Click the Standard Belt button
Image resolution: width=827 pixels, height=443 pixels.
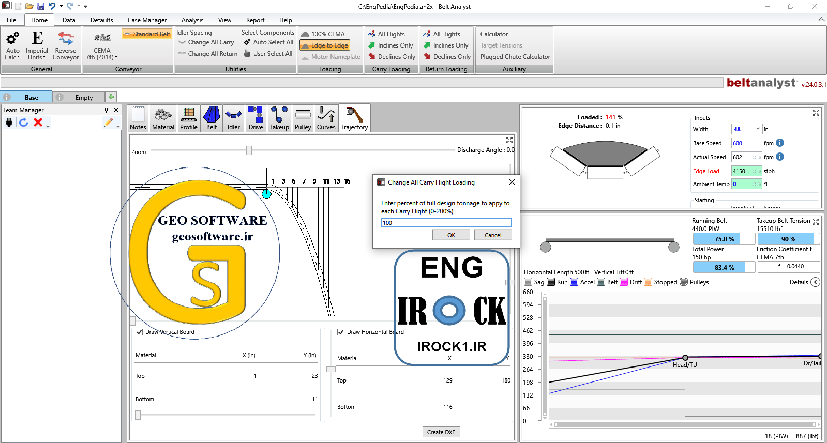pos(147,34)
